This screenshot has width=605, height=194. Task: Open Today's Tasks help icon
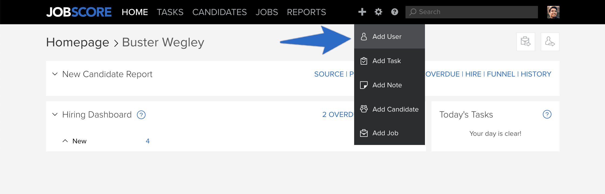coord(547,114)
